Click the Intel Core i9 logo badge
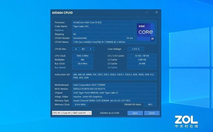The image size is (213, 132). coord(146,32)
